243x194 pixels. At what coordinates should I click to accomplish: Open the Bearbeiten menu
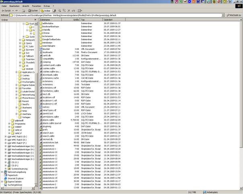pyautogui.click(x=14, y=6)
